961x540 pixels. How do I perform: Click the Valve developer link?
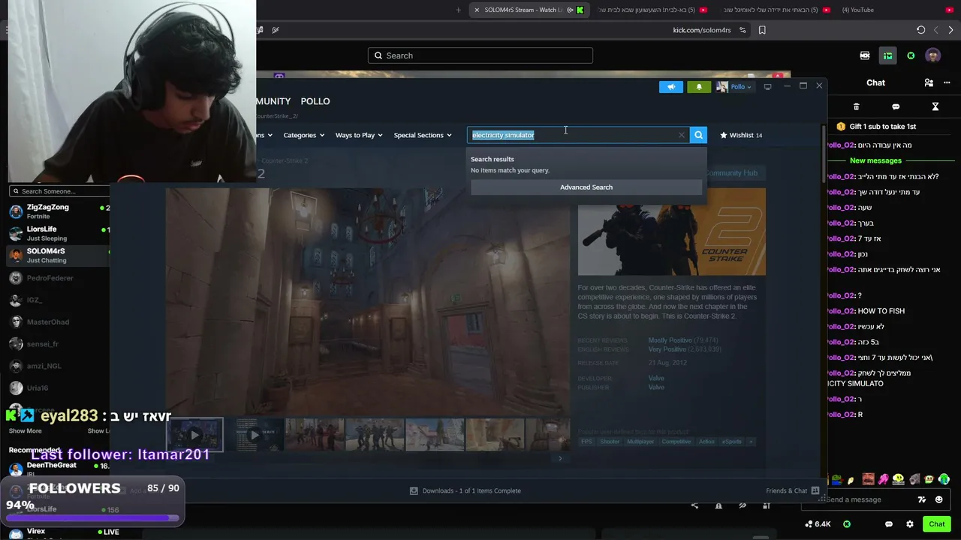pyautogui.click(x=656, y=378)
